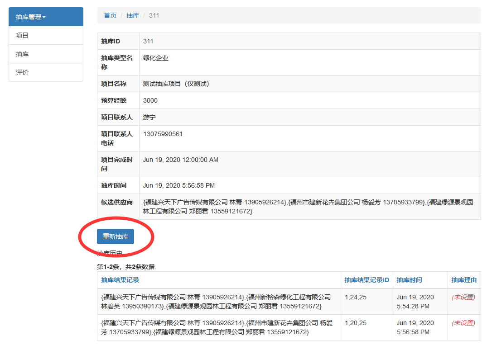Viewport: 487px width, 345px height.
Task: Expand the 抽库管理 dropdown header
Action: click(x=31, y=17)
